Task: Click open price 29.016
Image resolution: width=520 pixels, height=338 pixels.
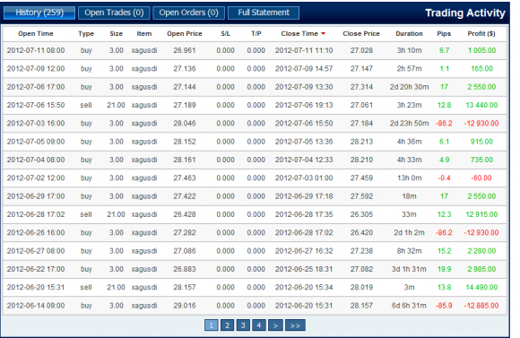Action: click(x=185, y=306)
